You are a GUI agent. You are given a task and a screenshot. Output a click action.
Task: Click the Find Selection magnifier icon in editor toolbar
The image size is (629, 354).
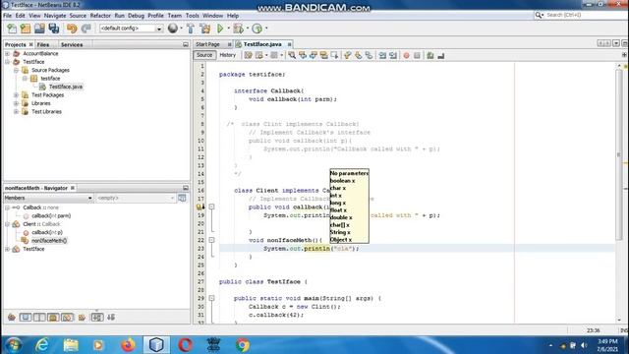292,55
